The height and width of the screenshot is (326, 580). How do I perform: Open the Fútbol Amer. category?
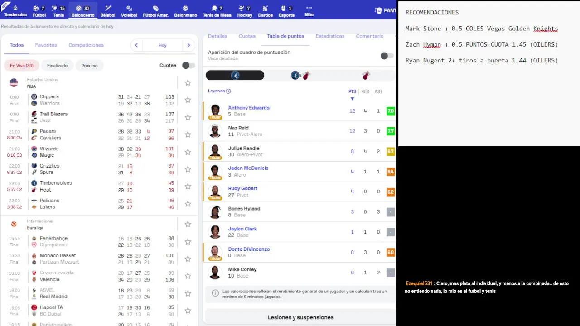[x=155, y=11]
